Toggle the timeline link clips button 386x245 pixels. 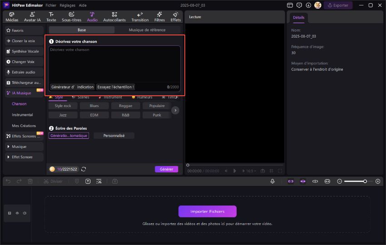291,181
